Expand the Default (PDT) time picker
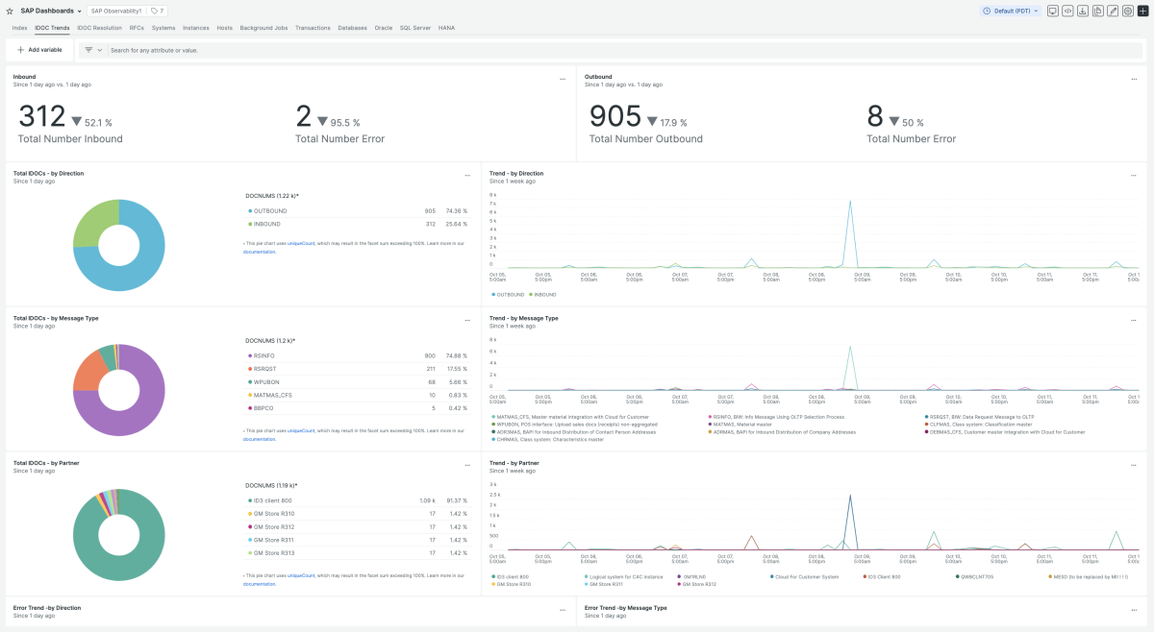This screenshot has height=632, width=1154. pyautogui.click(x=1011, y=11)
